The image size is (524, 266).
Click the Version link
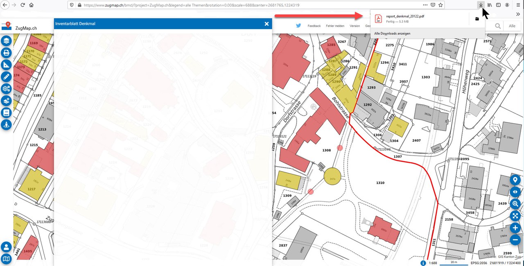355,26
